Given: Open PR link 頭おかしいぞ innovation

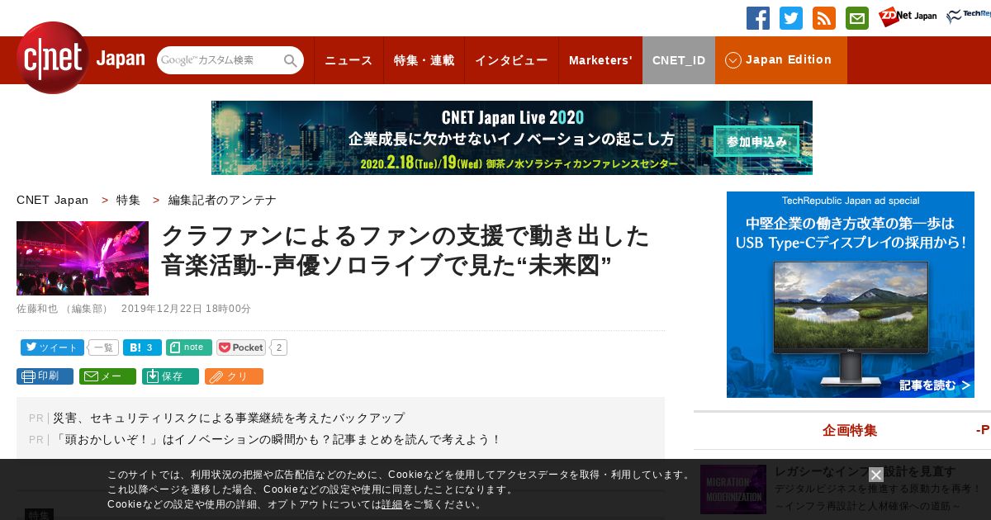Looking at the screenshot, I should (x=277, y=439).
